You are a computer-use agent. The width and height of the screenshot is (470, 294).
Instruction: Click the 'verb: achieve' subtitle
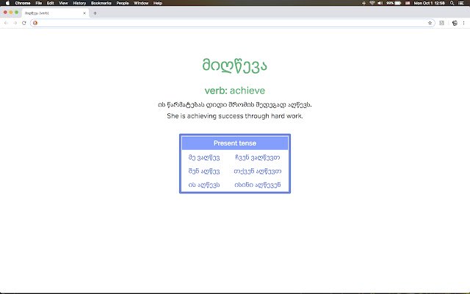(x=235, y=90)
